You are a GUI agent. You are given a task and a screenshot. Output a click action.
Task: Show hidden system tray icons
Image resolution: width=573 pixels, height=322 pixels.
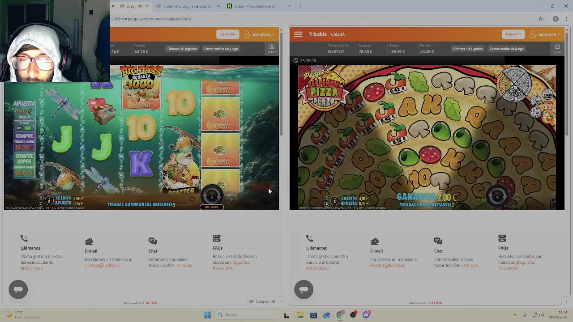point(515,315)
